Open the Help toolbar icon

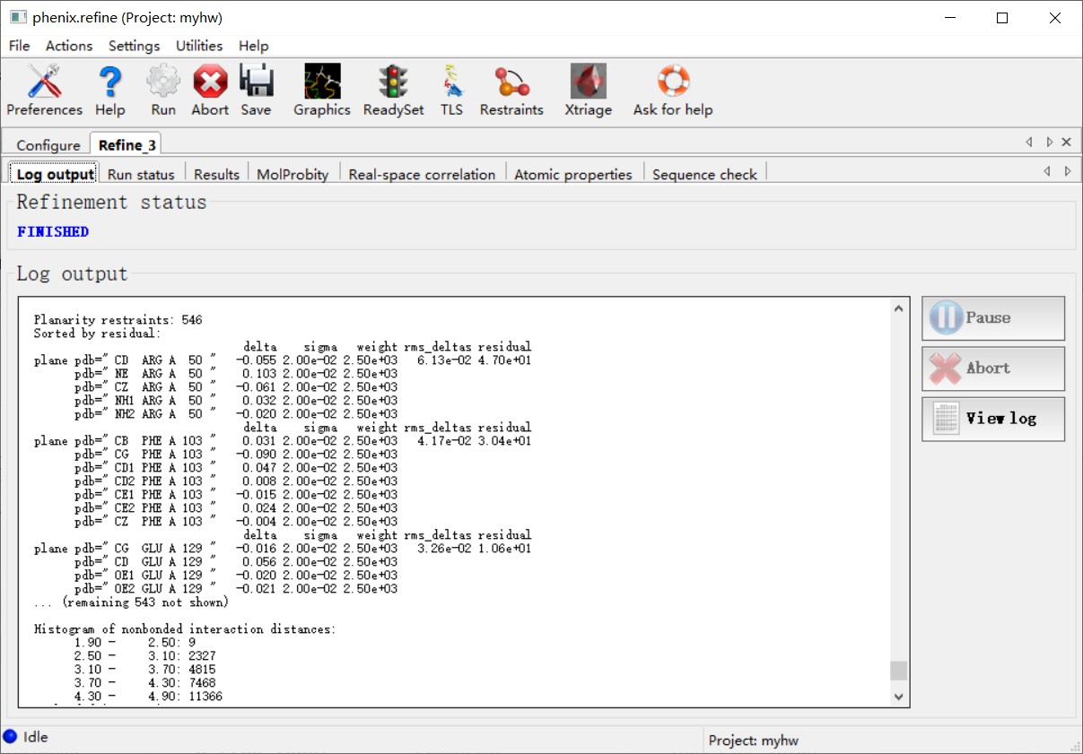pos(109,91)
